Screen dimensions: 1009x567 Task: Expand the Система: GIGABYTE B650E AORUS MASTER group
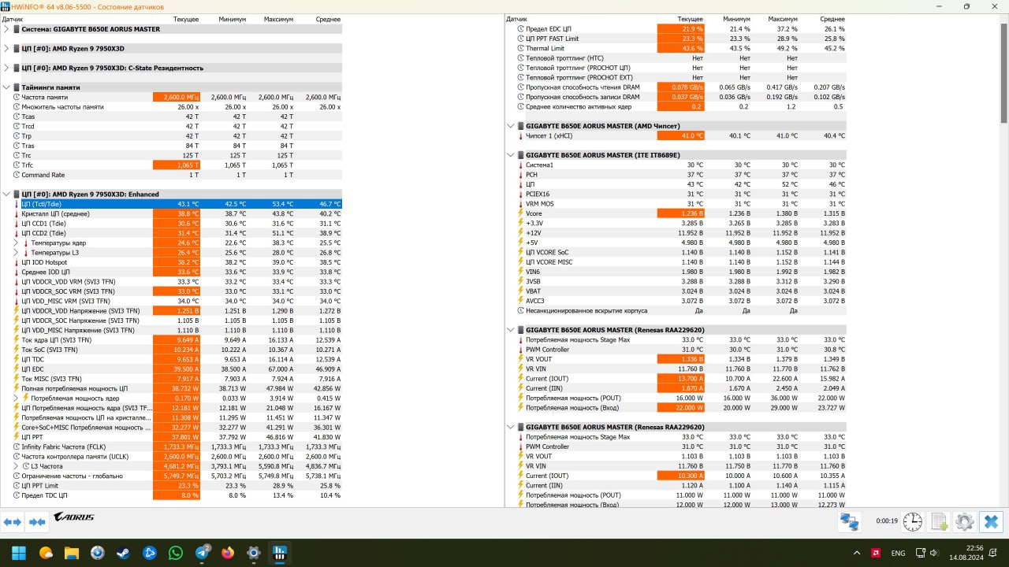click(x=7, y=29)
